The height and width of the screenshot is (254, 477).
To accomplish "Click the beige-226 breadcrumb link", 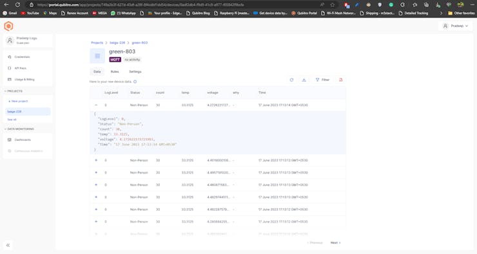I will click(117, 43).
